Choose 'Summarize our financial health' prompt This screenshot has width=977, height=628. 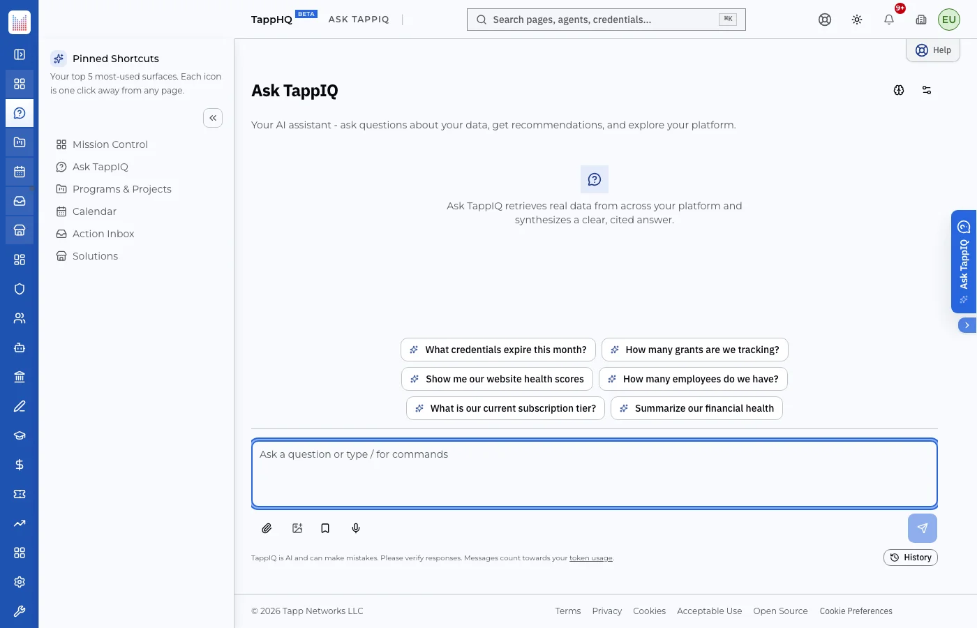pos(696,408)
